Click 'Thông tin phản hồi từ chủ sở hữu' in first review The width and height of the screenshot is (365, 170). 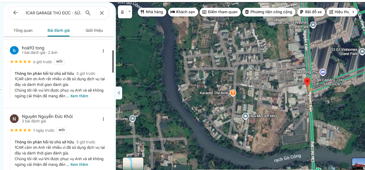[44, 73]
